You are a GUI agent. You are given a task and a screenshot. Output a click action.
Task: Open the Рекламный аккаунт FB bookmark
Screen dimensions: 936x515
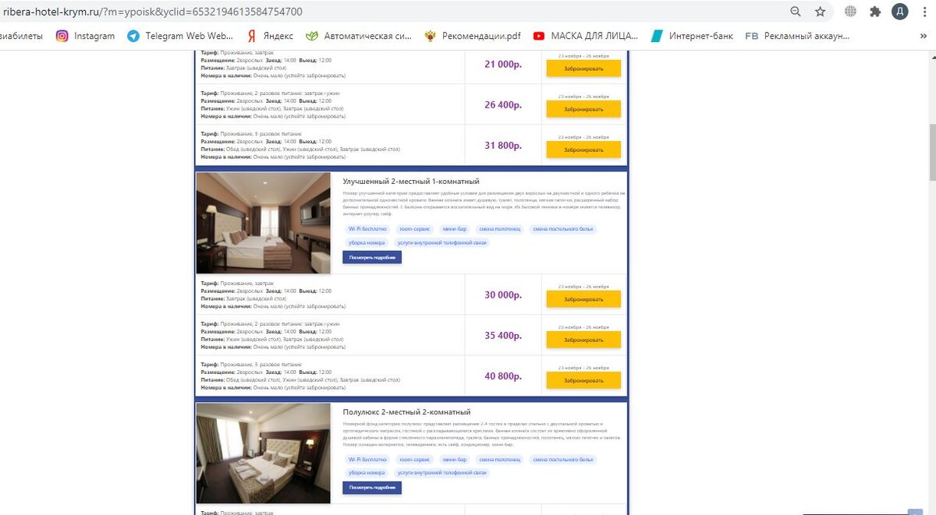[797, 36]
